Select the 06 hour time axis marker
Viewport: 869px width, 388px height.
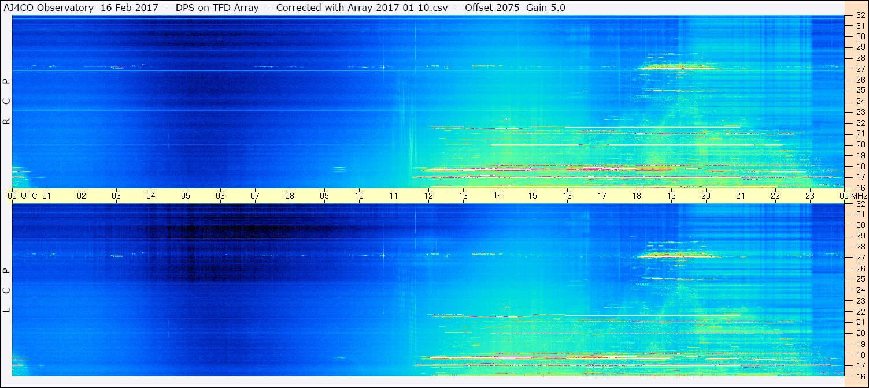tap(220, 196)
